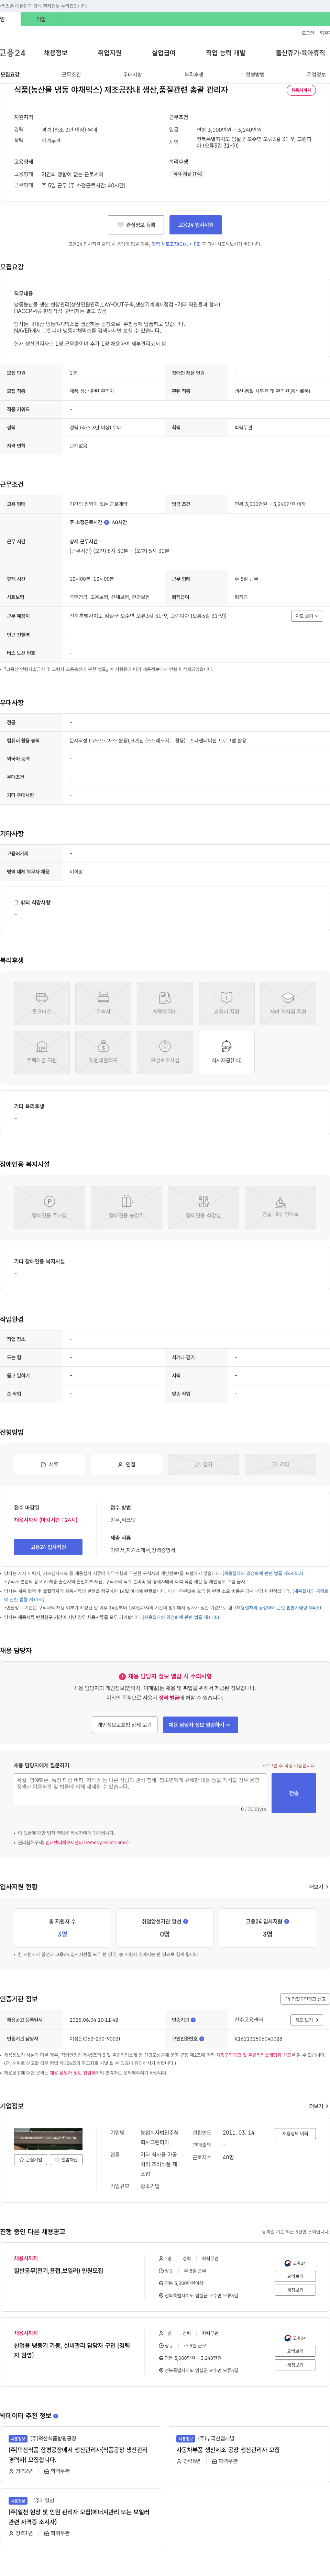Click the 장애인용 주차장 icon

(49, 1207)
